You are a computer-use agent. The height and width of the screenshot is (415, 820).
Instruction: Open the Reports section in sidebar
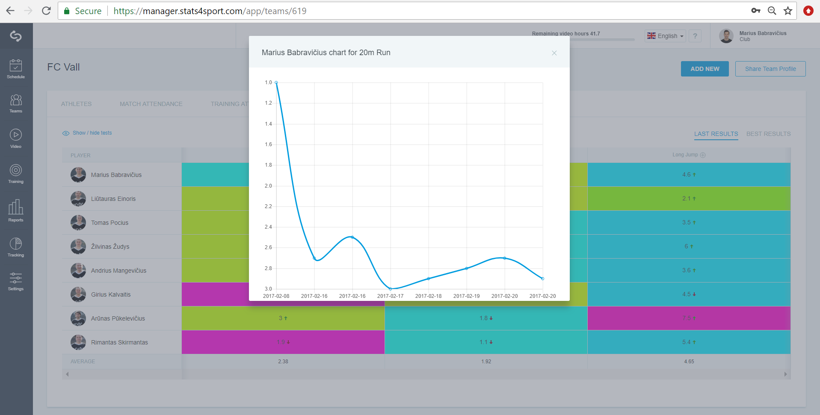pyautogui.click(x=16, y=210)
